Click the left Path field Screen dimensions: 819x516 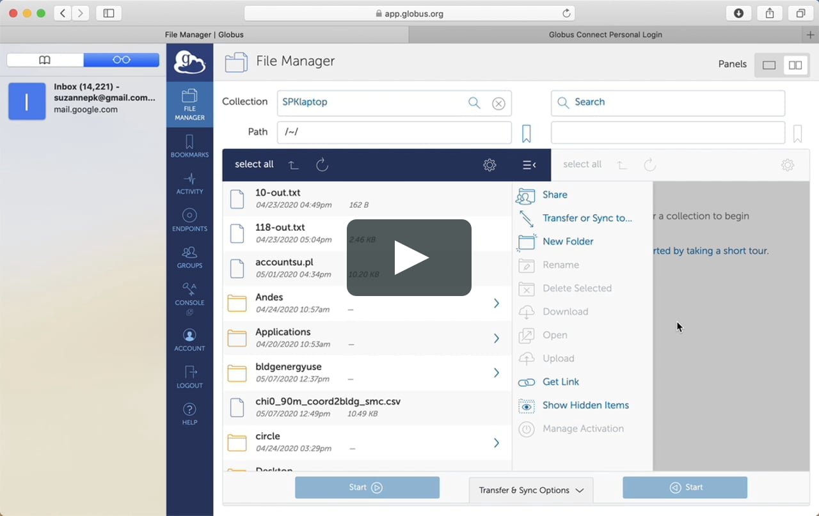pyautogui.click(x=394, y=132)
